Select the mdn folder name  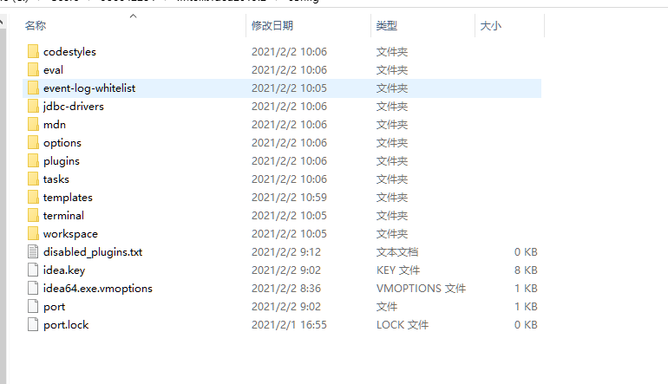pyautogui.click(x=54, y=124)
